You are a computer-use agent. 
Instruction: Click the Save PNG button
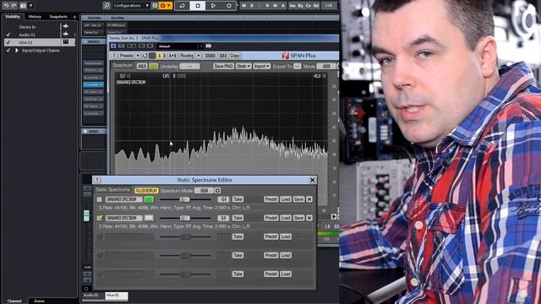pos(223,66)
